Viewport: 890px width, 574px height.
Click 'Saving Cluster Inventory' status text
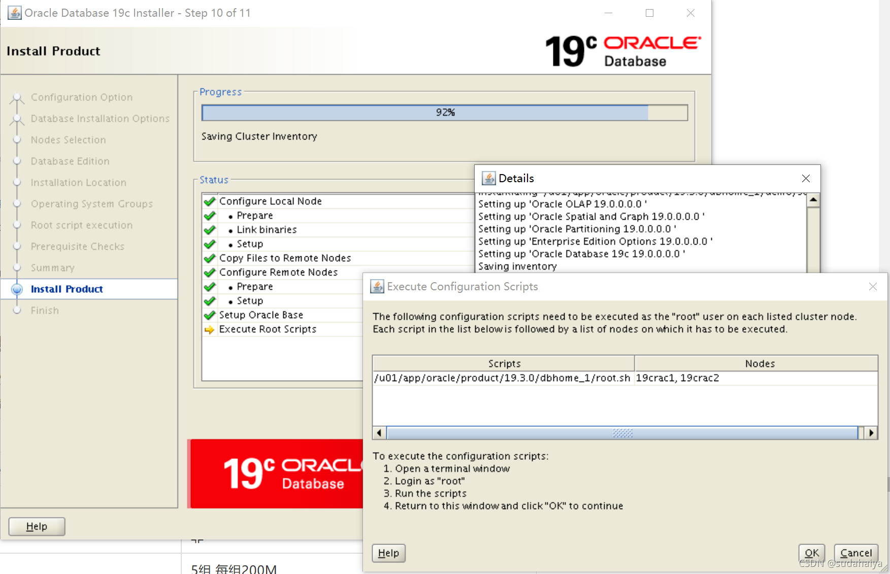point(259,136)
